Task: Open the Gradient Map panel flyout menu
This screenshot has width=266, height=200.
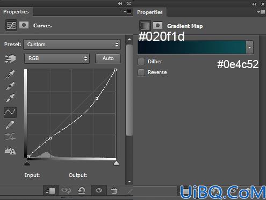Action: click(x=261, y=12)
